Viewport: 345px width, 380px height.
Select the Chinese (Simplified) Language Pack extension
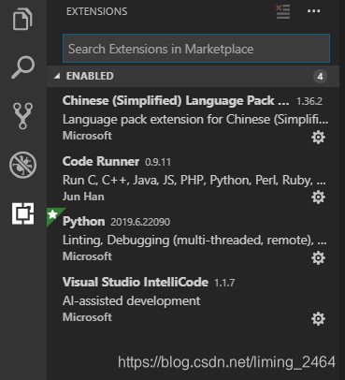pos(193,118)
